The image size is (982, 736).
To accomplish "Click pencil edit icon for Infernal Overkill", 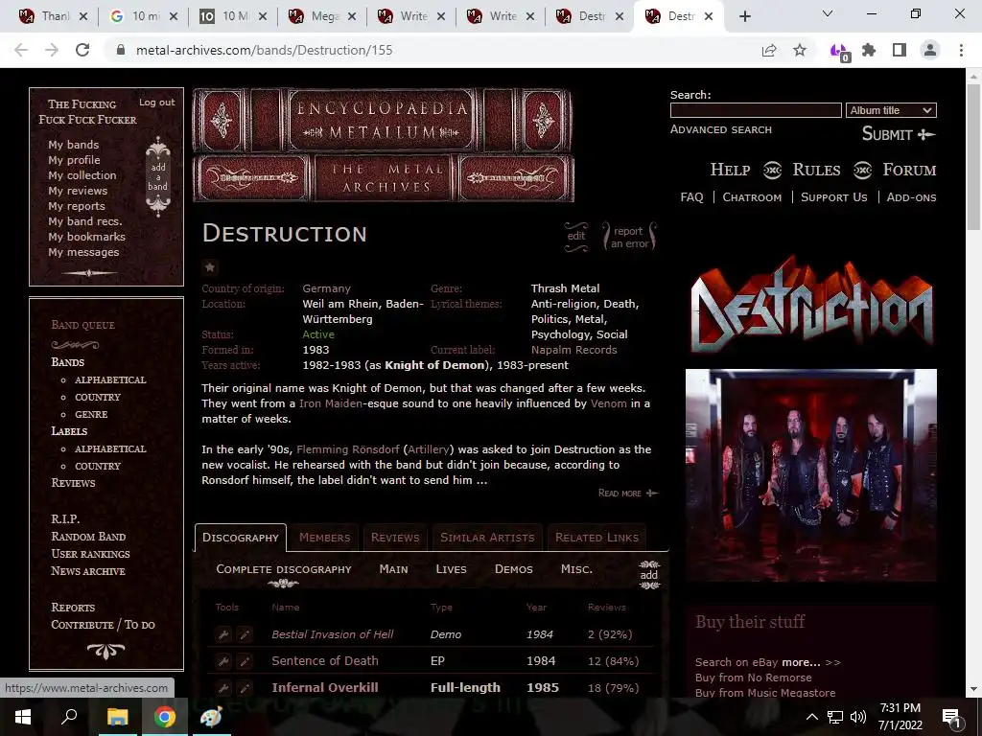I will pos(245,688).
